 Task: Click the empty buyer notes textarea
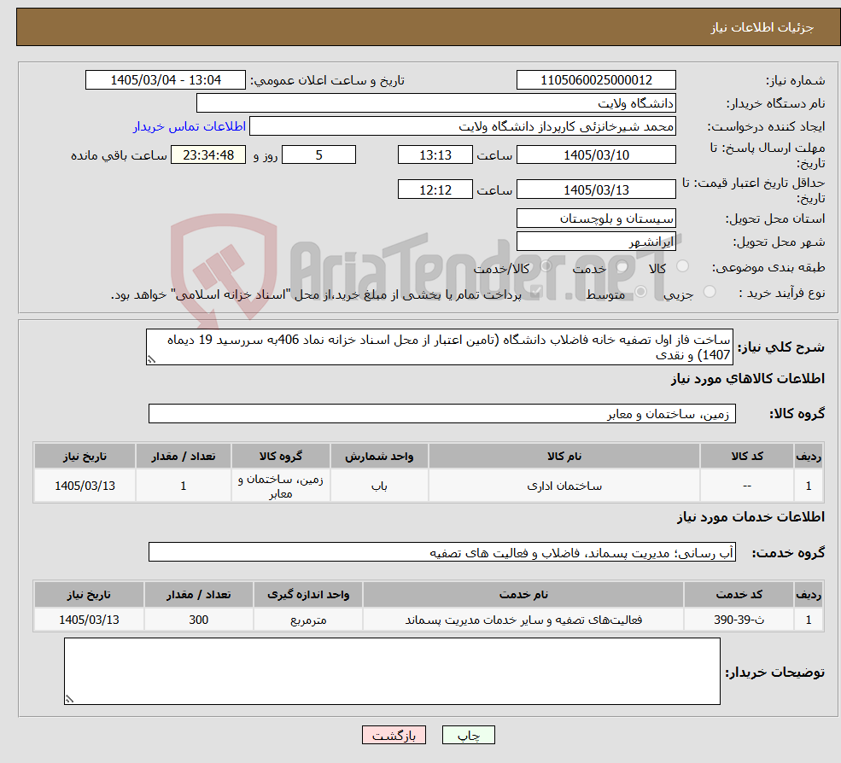(392, 672)
